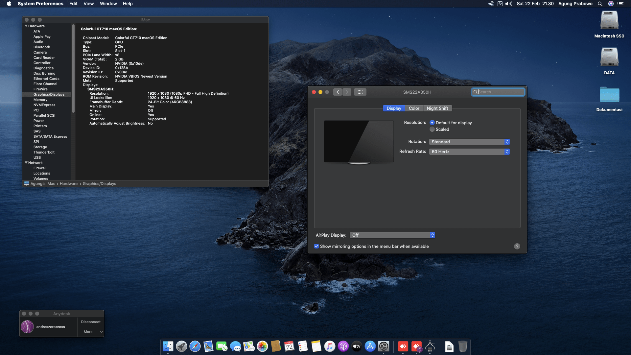Open Siri from the menu bar
This screenshot has height=355, width=631.
[611, 4]
